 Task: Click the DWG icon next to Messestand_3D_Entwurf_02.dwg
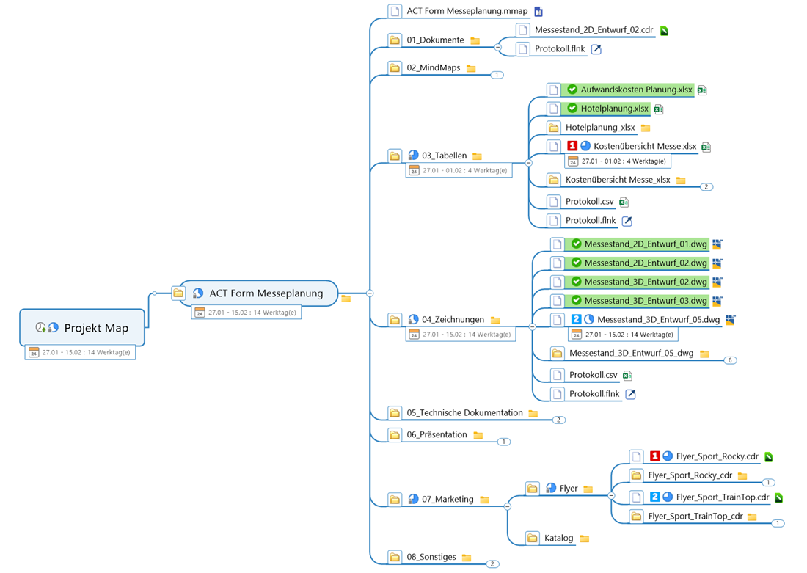click(717, 282)
